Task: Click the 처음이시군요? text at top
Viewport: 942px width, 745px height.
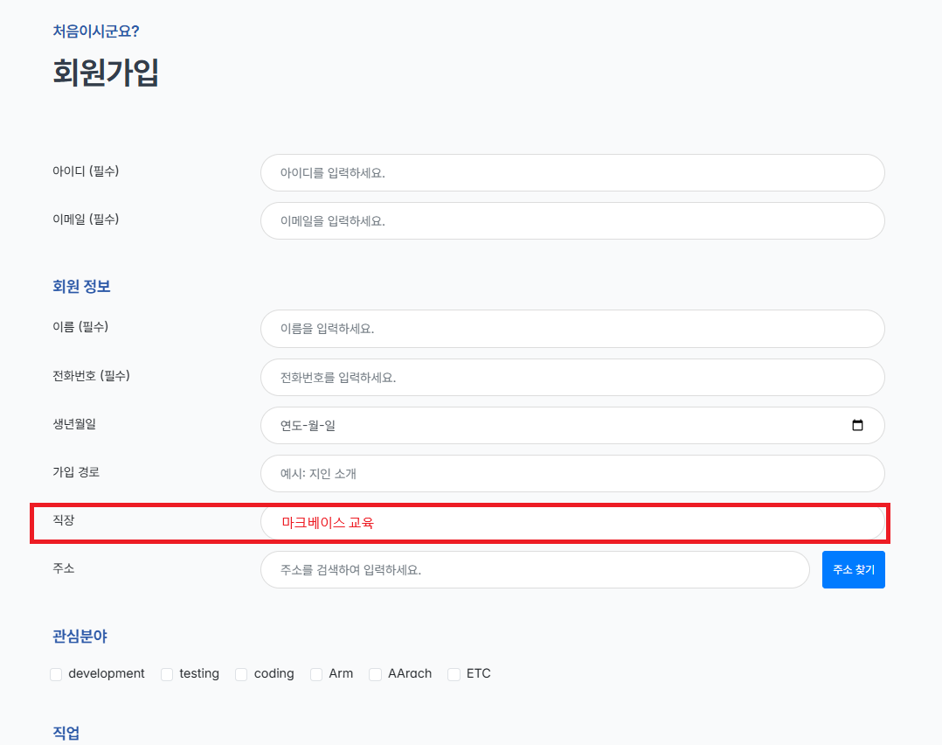Action: [95, 31]
